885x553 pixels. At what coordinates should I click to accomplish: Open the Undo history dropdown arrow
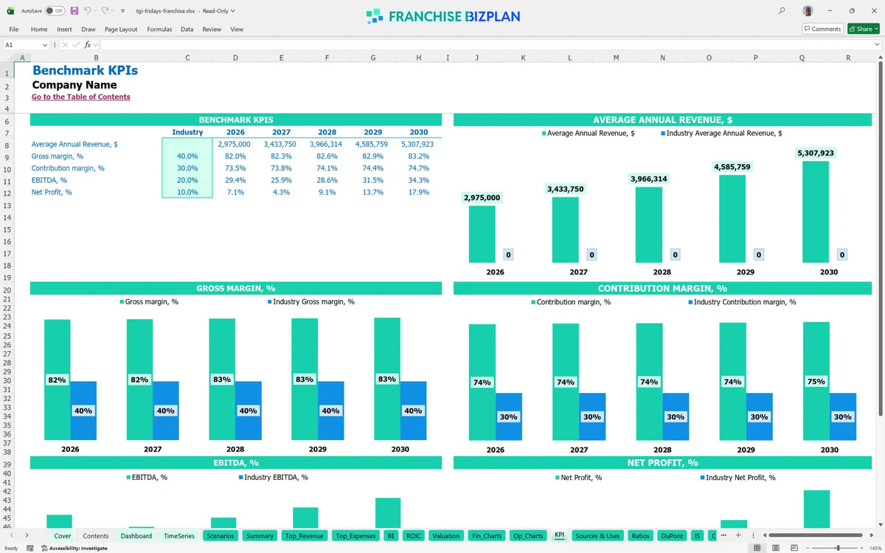click(x=95, y=12)
